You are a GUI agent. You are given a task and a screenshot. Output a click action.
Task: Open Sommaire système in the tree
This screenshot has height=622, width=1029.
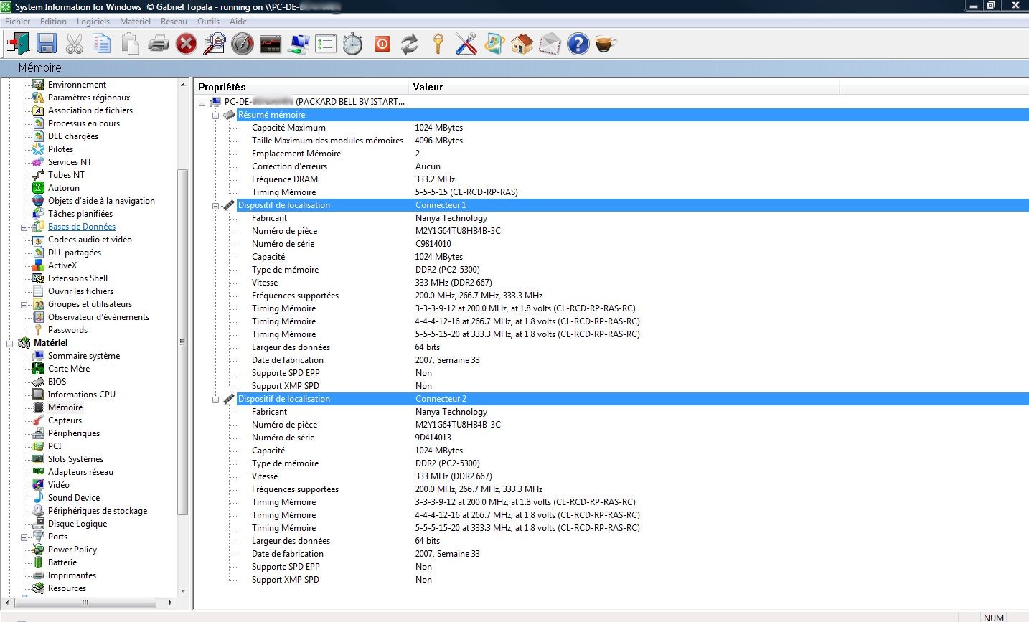click(x=84, y=356)
